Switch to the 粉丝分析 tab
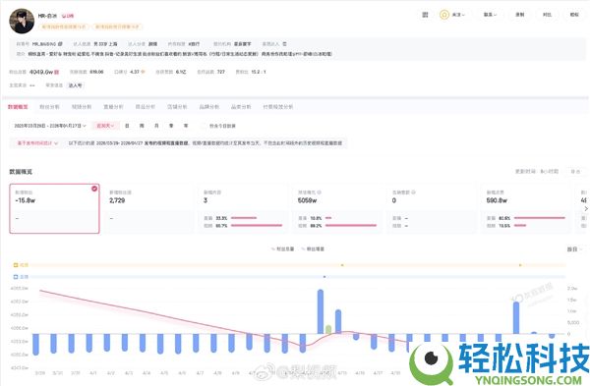This screenshot has width=590, height=386. pos(50,107)
